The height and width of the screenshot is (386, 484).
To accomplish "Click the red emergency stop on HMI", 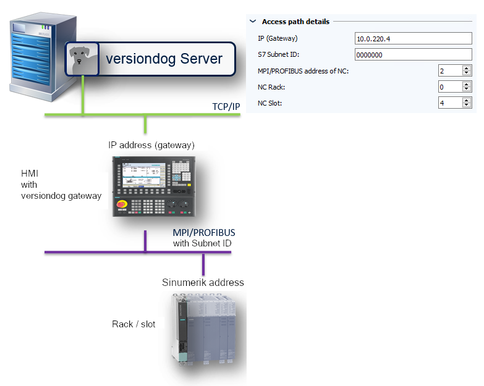I will pyautogui.click(x=122, y=206).
